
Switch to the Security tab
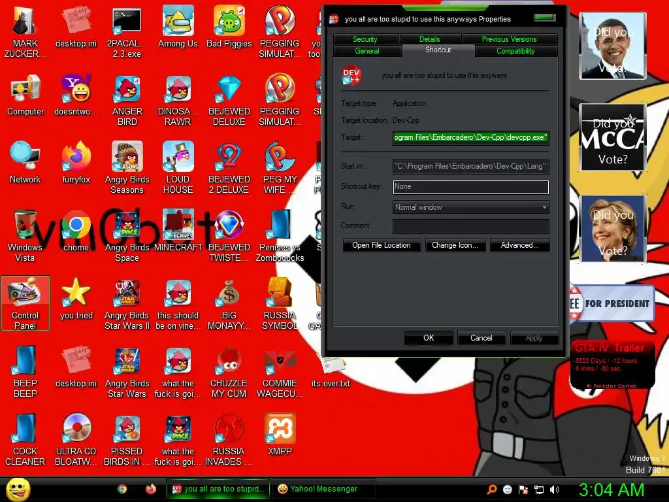click(x=365, y=39)
